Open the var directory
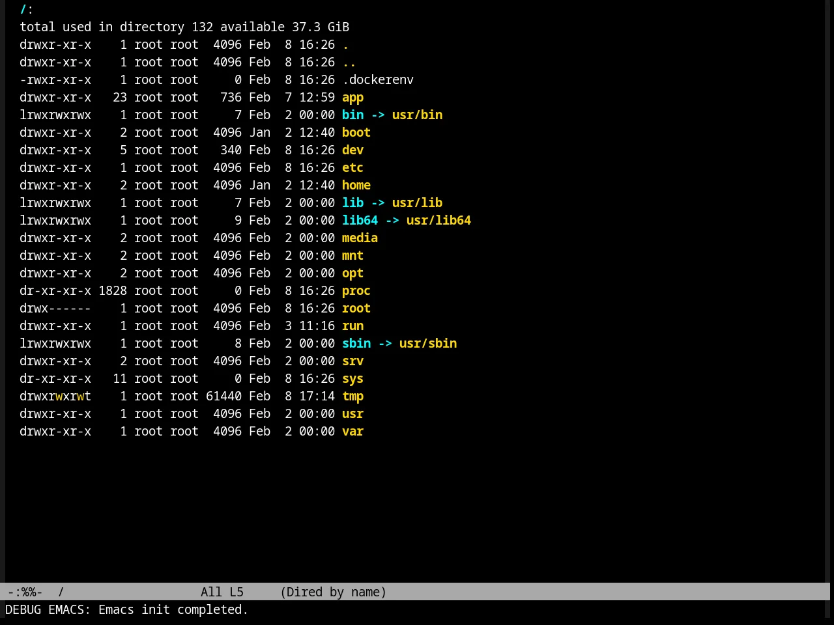Viewport: 834px width, 625px height. click(352, 432)
